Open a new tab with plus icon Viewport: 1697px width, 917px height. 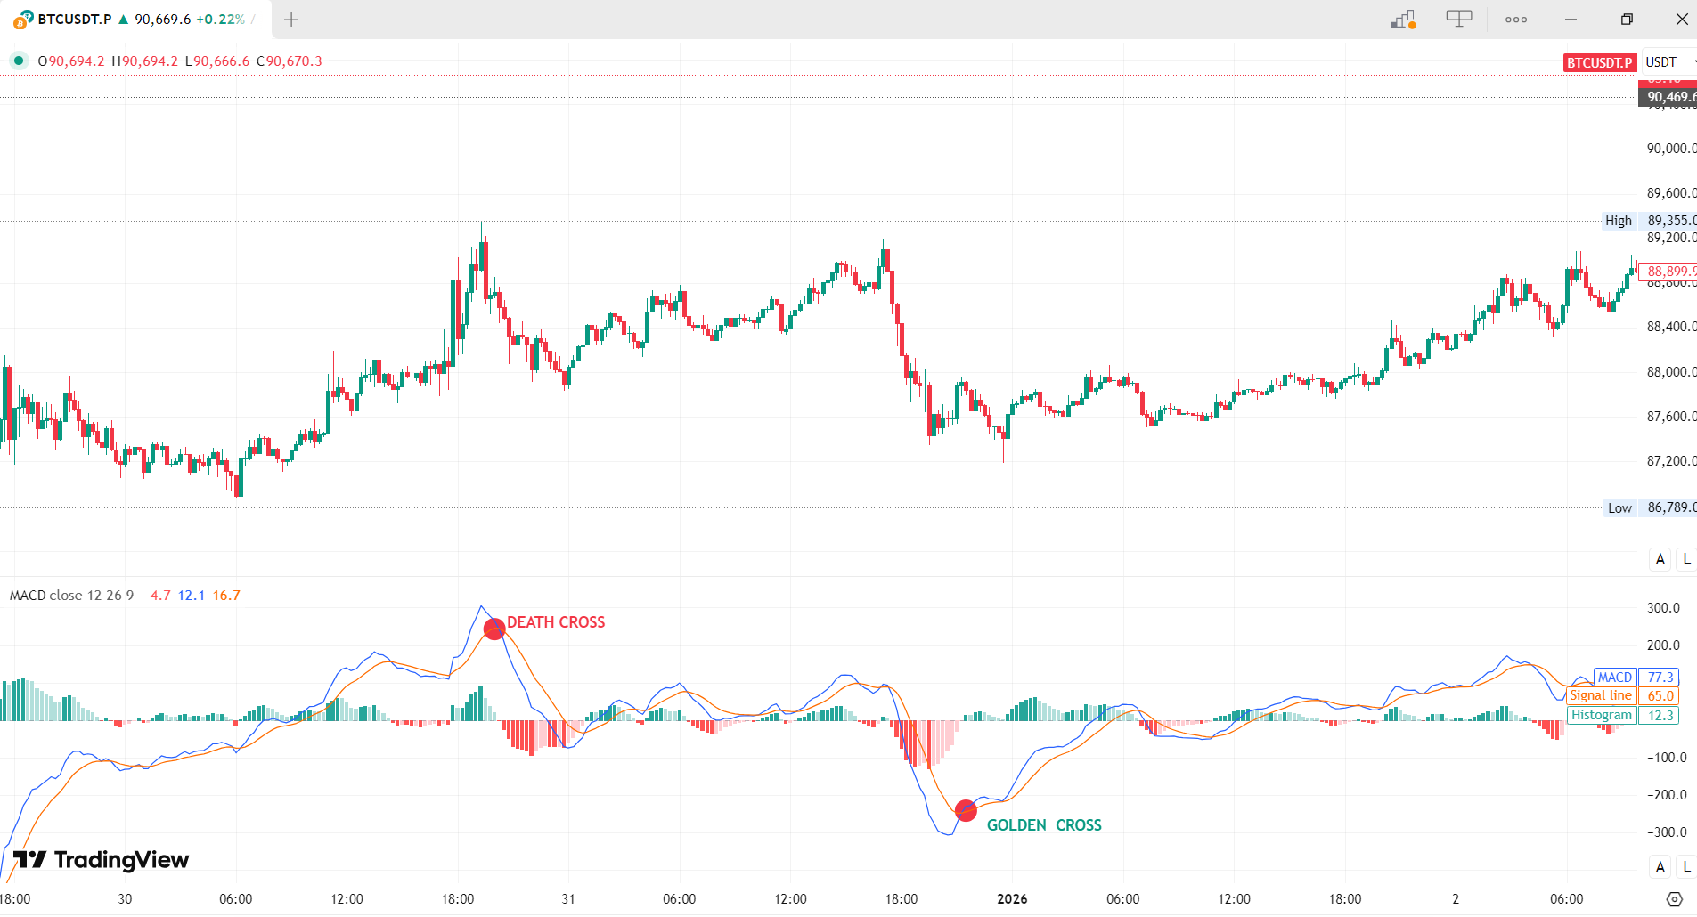coord(291,20)
